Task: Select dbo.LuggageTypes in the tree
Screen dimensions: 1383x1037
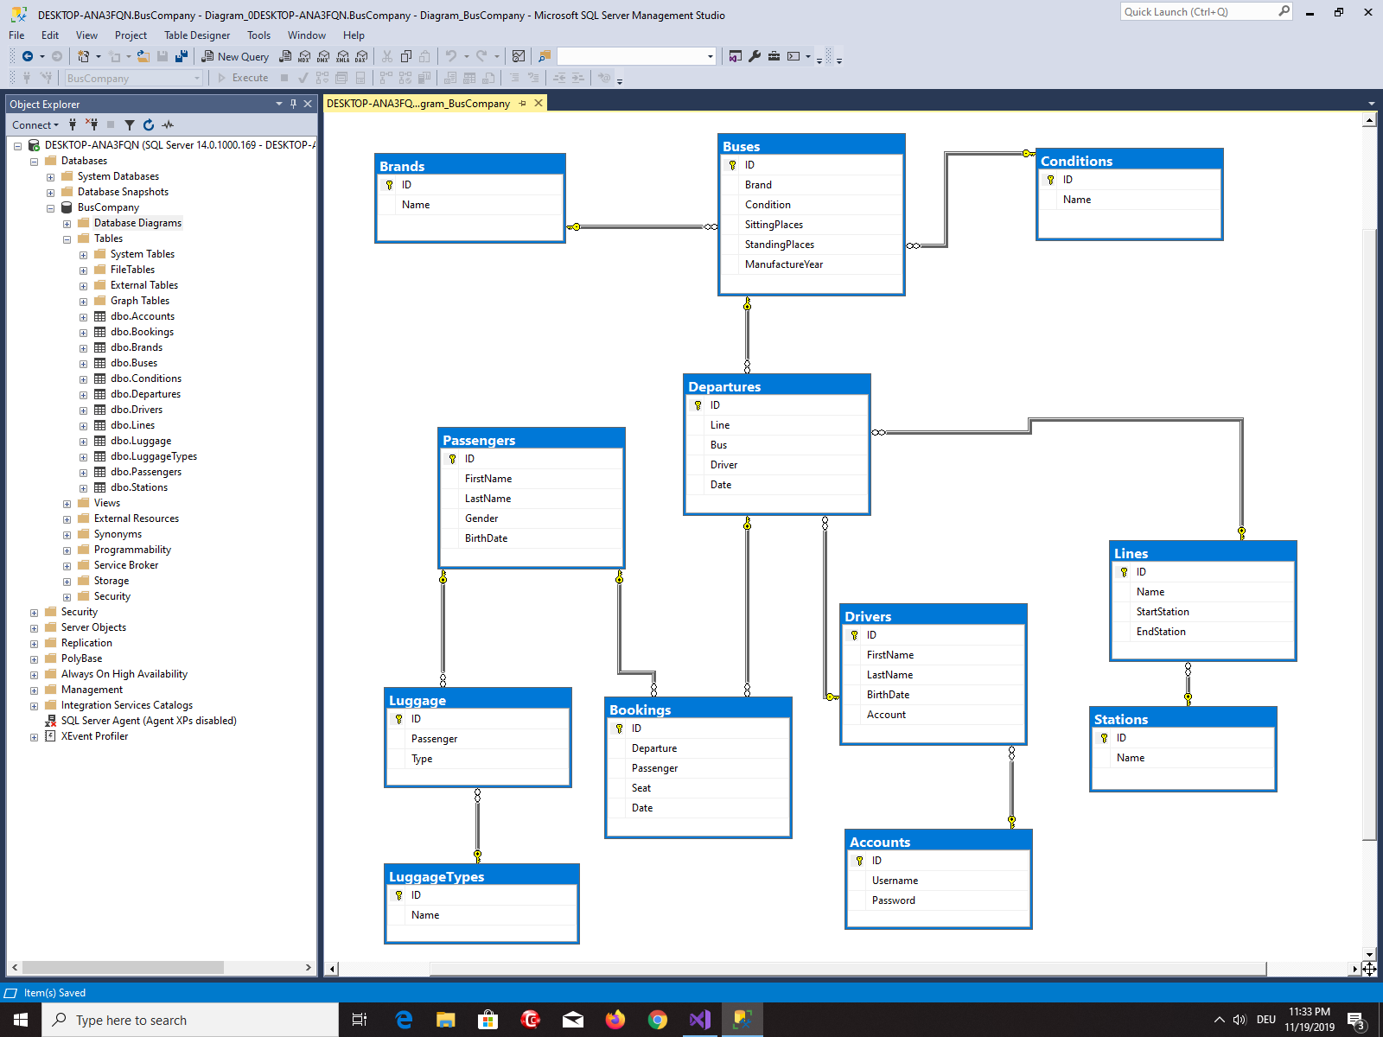Action: tap(153, 456)
